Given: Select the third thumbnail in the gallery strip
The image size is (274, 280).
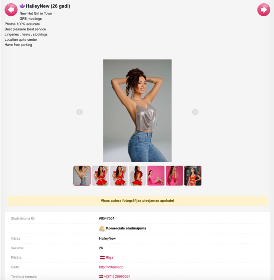Looking at the screenshot, I should click(x=119, y=175).
